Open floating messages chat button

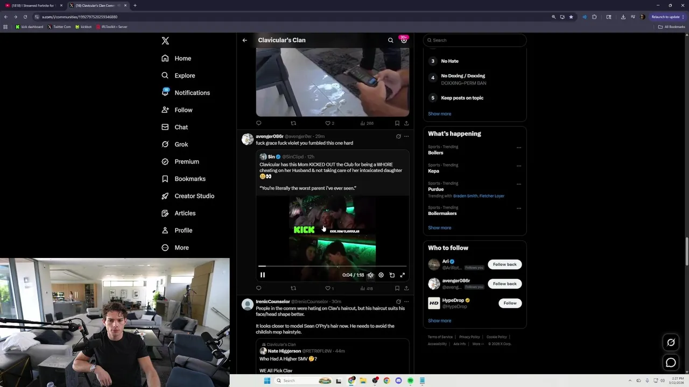tap(671, 363)
